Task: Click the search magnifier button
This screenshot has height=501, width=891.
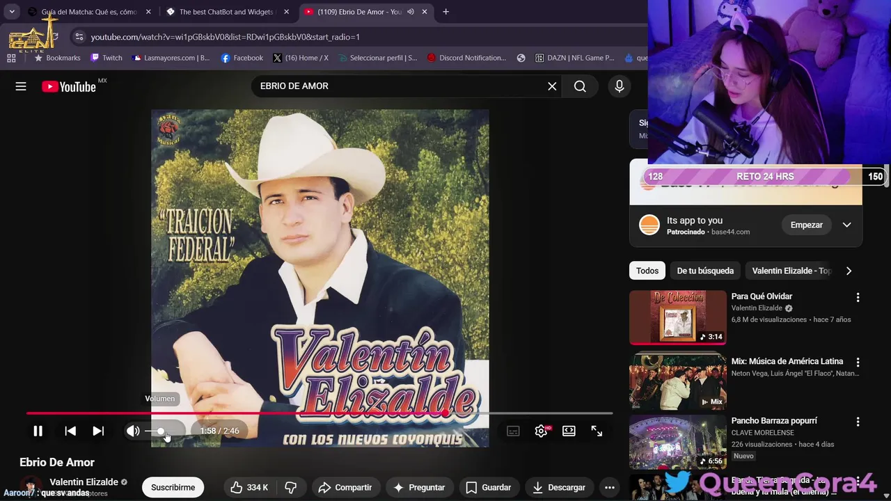Action: (x=580, y=86)
